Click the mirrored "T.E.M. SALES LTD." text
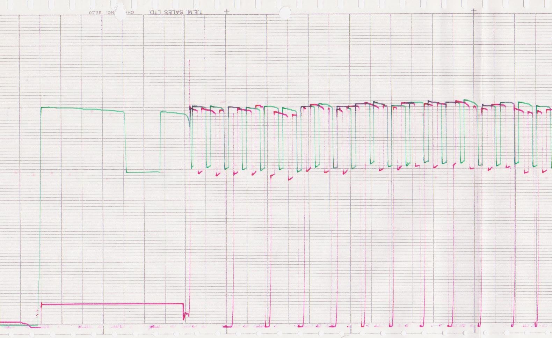 176,12
